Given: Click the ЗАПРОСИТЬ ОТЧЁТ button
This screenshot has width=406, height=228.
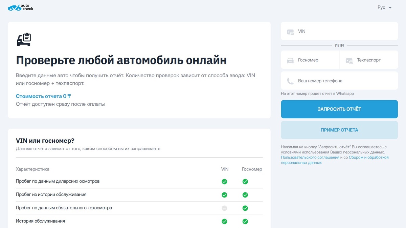Looking at the screenshot, I should (x=339, y=109).
